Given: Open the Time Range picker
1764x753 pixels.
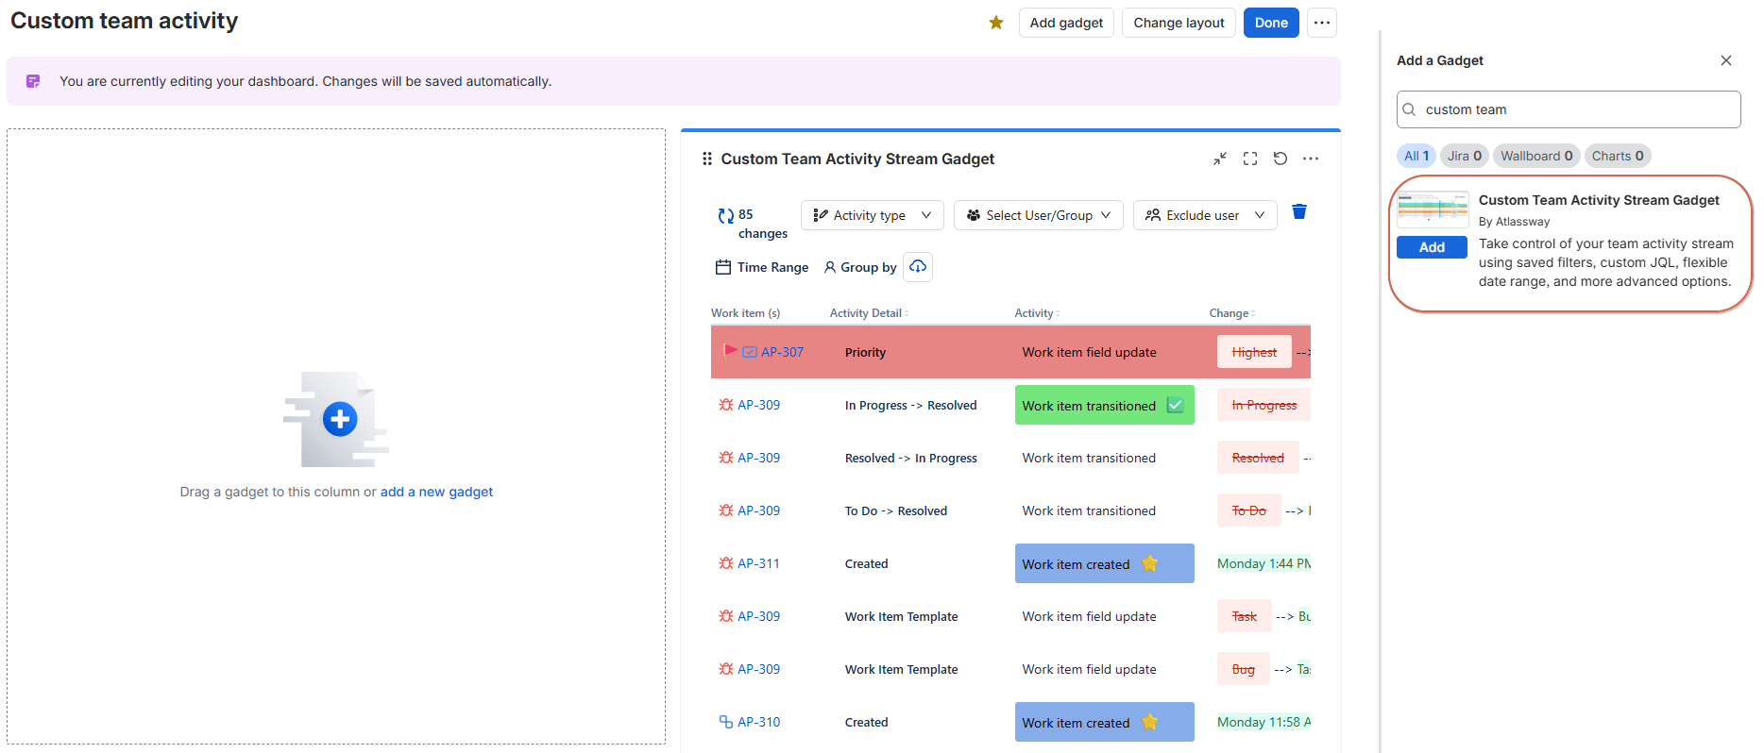Looking at the screenshot, I should pyautogui.click(x=762, y=267).
